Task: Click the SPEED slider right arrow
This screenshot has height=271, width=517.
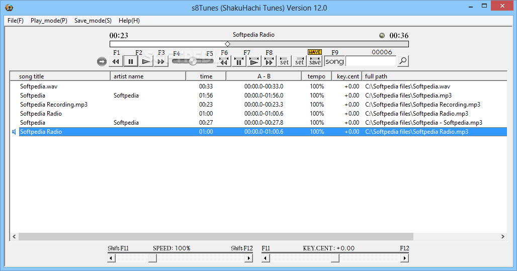Action: point(249,258)
